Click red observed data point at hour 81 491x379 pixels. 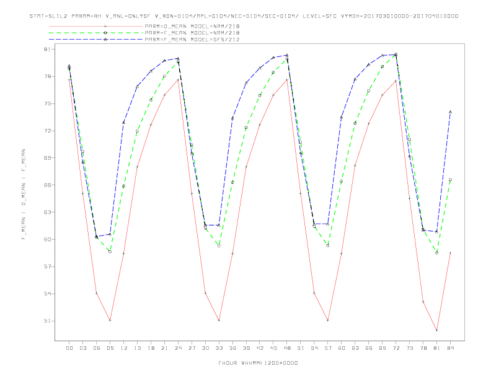[x=436, y=330]
